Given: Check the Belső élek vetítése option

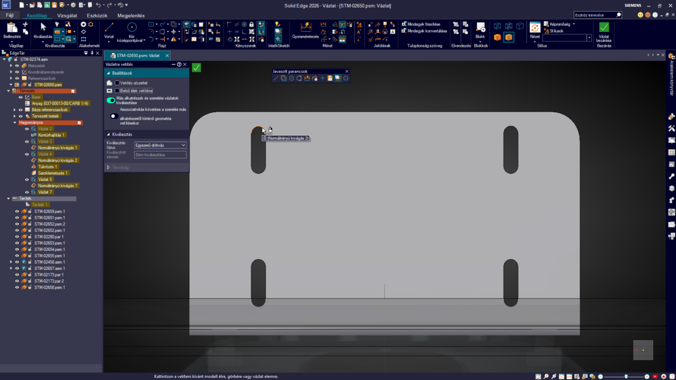Looking at the screenshot, I should 117,90.
